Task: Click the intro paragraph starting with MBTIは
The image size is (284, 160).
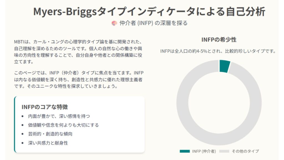Action: (79, 52)
